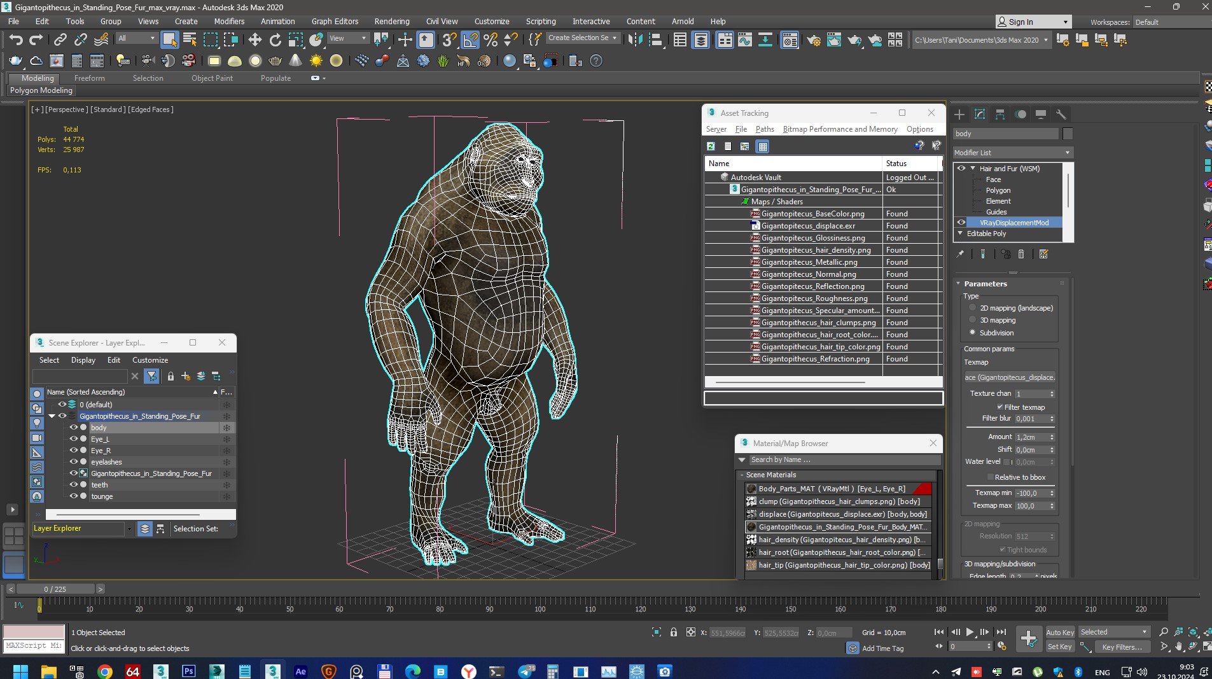Select the 3D mapping radio button

coord(972,320)
